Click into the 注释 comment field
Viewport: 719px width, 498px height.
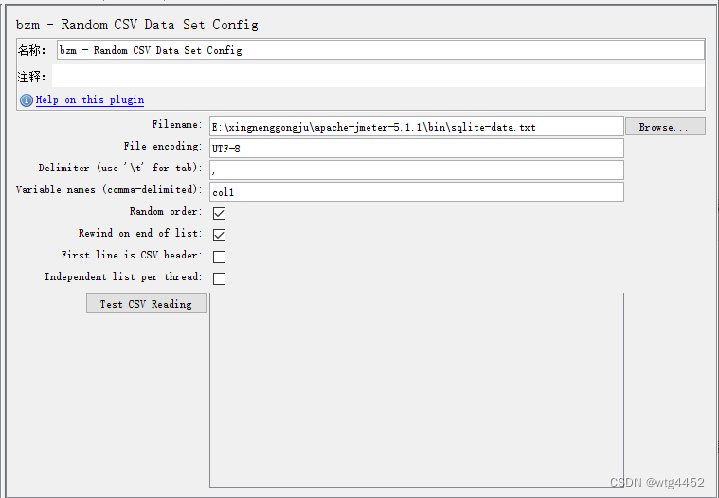point(378,76)
